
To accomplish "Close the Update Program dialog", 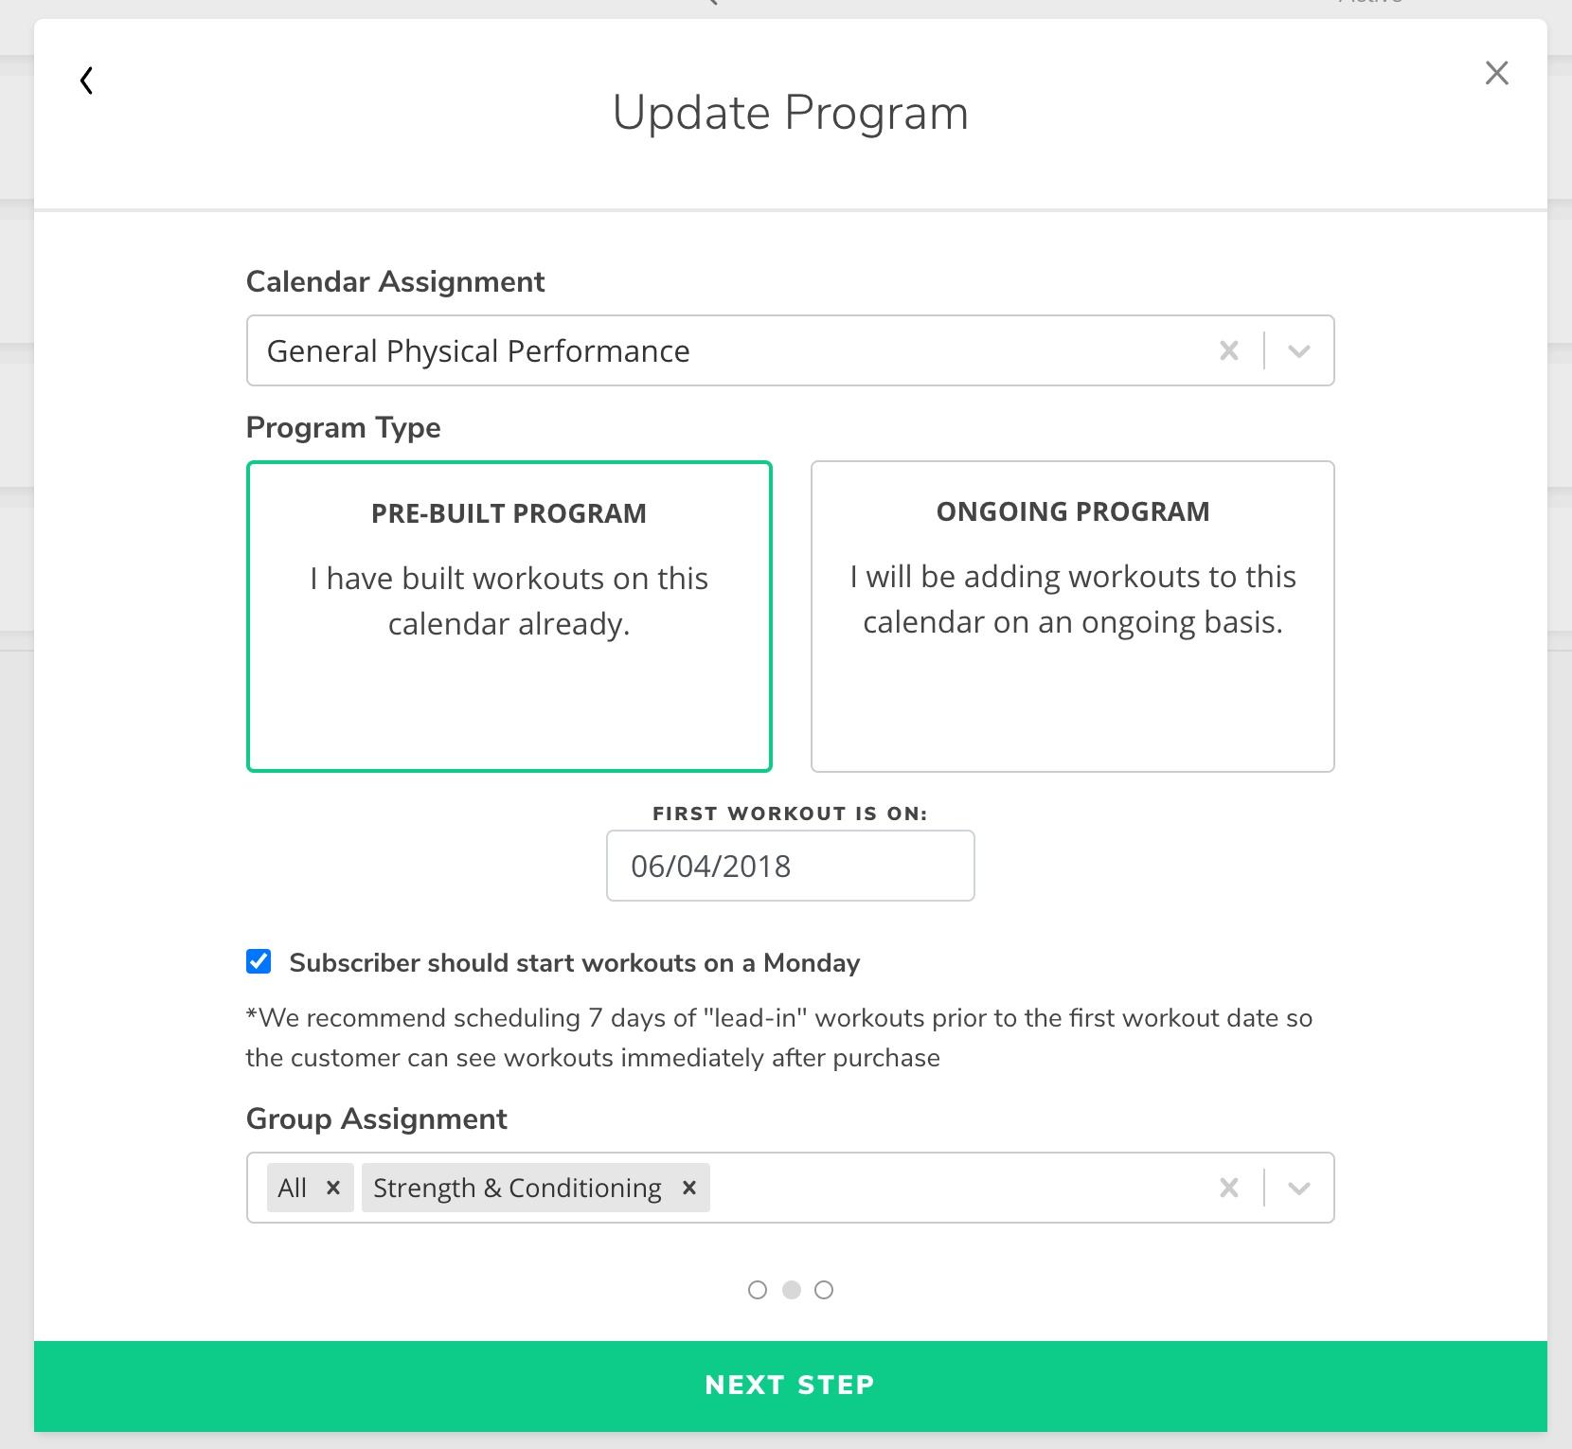I will (1496, 73).
